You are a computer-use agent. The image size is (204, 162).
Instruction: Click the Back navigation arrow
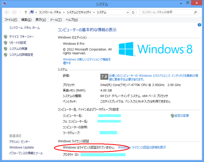click(x=7, y=12)
